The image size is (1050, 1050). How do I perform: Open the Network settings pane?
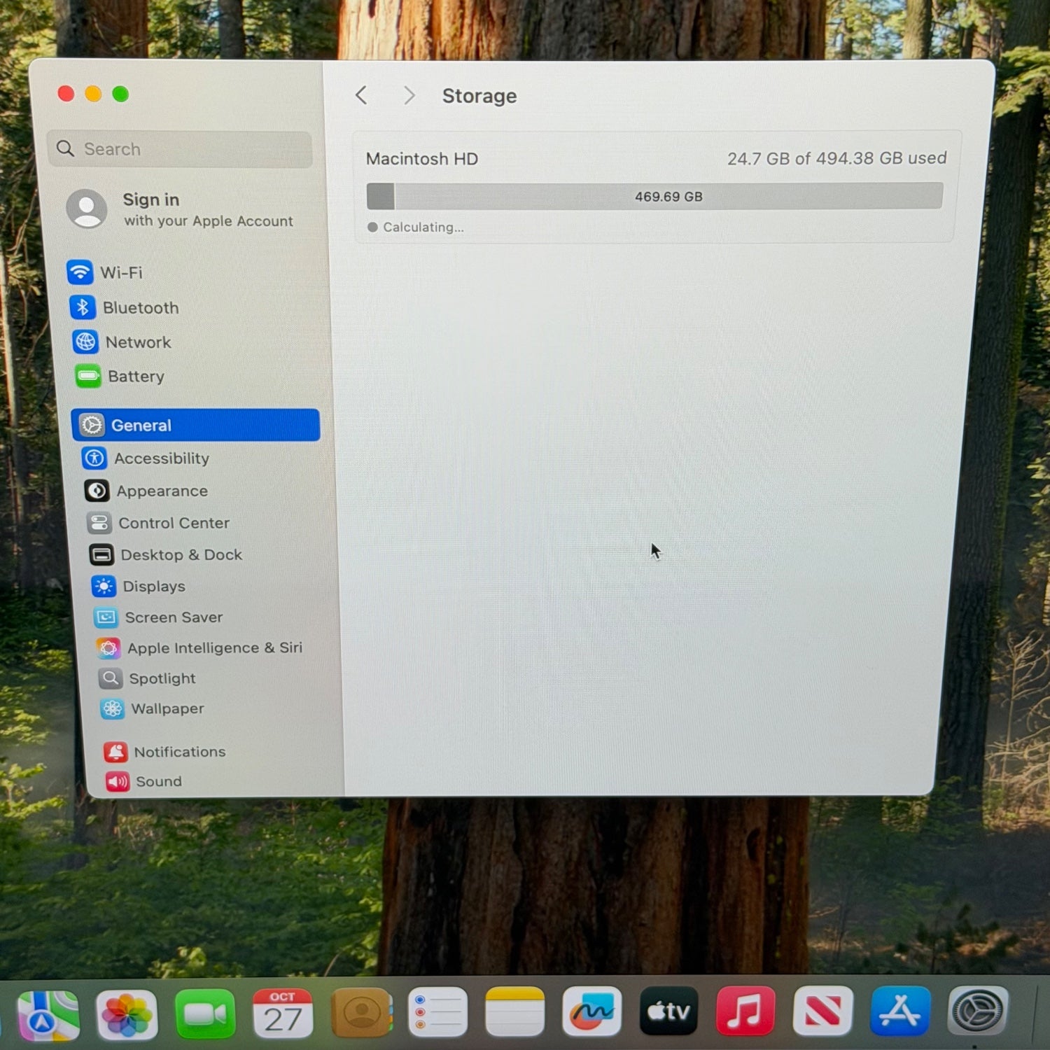tap(137, 342)
